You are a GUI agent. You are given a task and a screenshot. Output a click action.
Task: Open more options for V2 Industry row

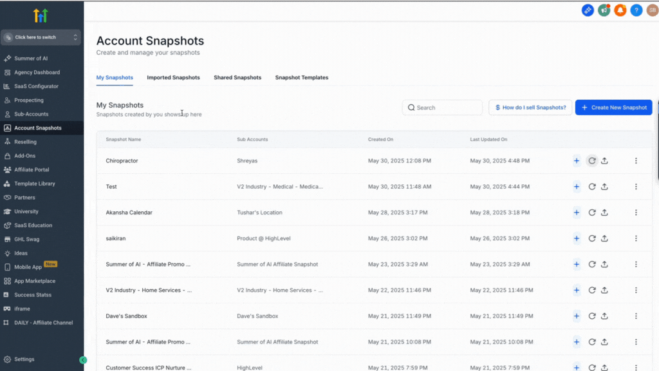pos(636,290)
